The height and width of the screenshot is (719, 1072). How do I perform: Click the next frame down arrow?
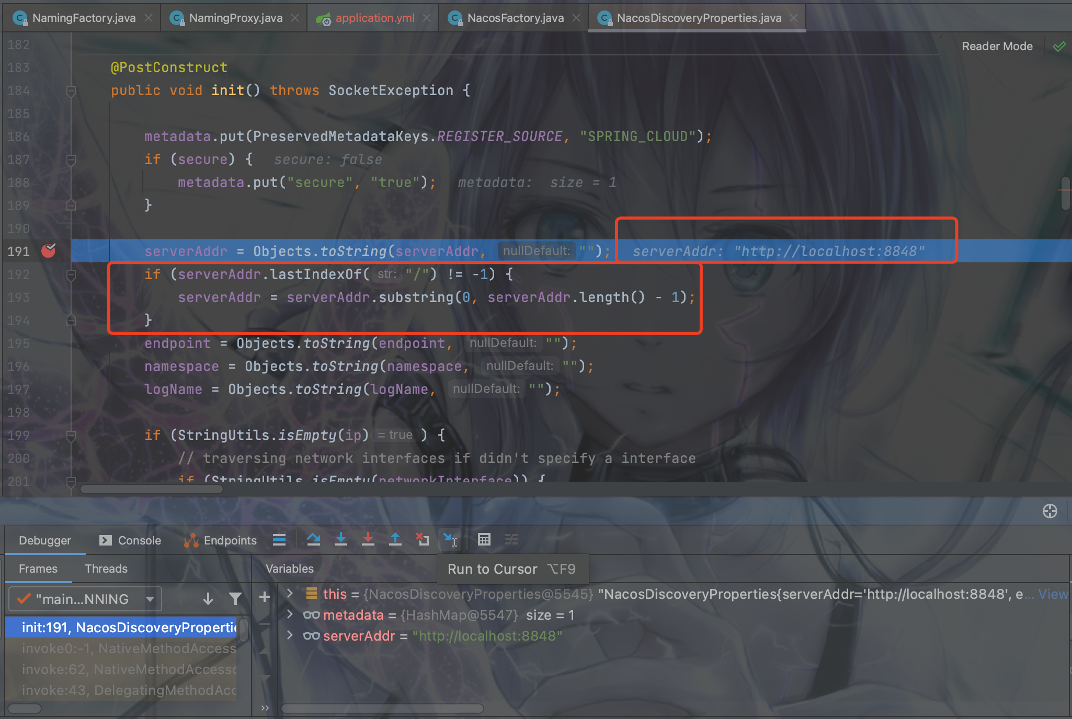tap(208, 599)
